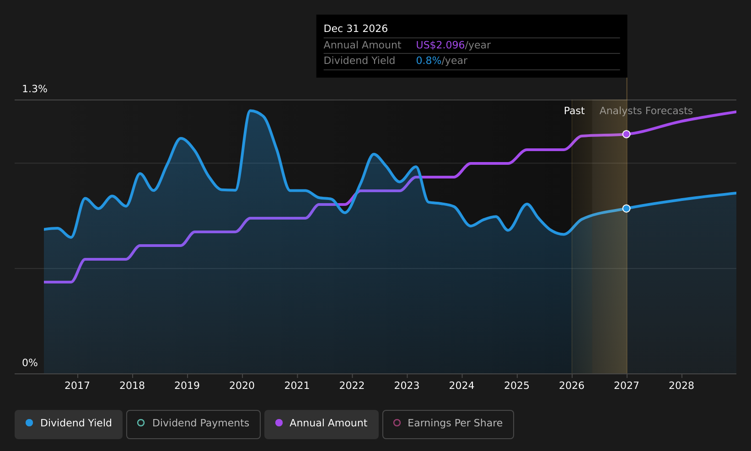Click the 1.3% y-axis label
The image size is (751, 451).
point(35,89)
